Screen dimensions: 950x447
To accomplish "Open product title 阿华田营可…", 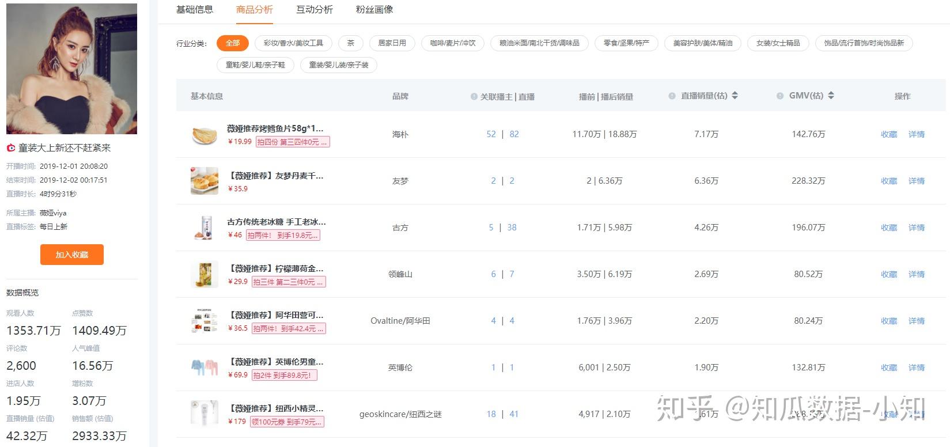I will 275,315.
